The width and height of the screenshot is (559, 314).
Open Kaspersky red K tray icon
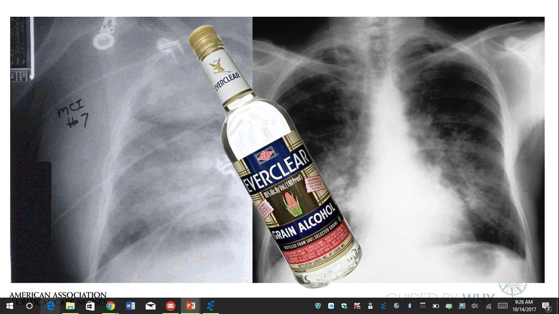pyautogui.click(x=357, y=306)
